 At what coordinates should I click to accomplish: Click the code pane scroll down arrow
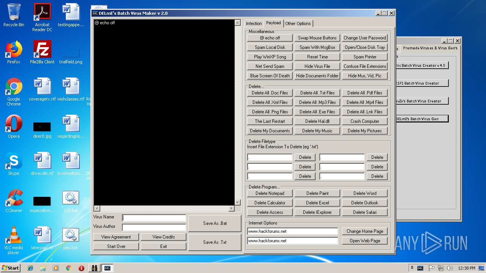pos(238,202)
